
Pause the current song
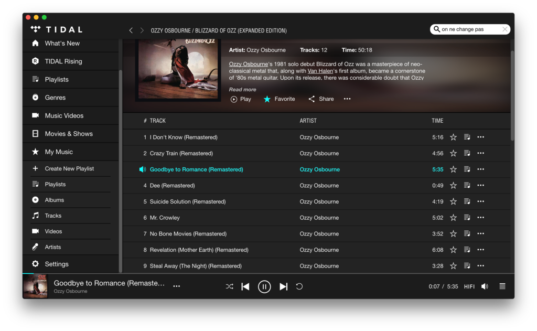coord(264,287)
